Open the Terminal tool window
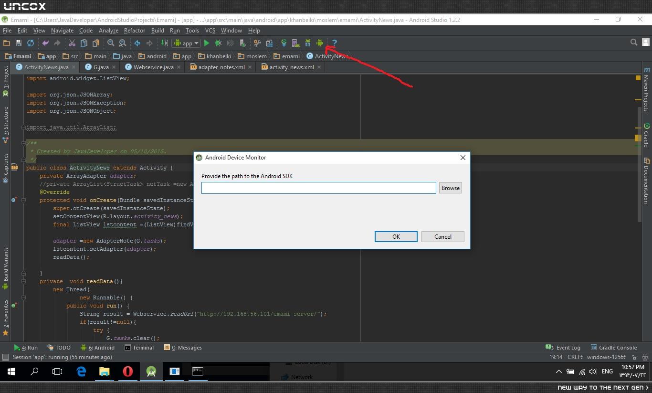 point(139,348)
